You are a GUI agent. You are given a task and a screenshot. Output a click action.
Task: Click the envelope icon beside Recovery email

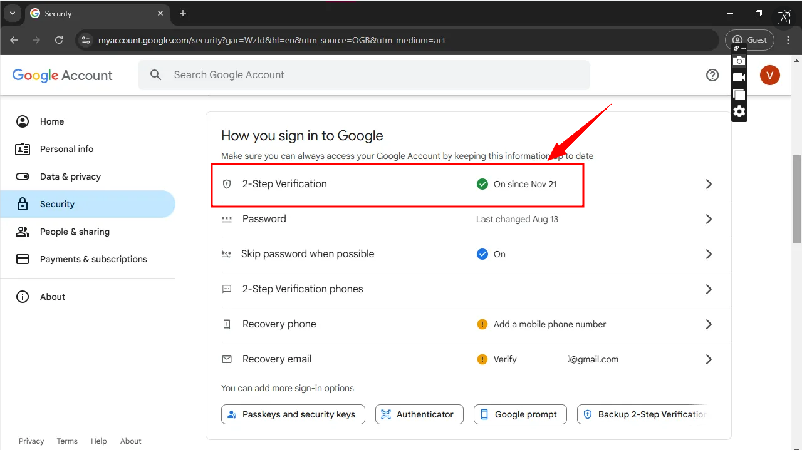click(227, 359)
